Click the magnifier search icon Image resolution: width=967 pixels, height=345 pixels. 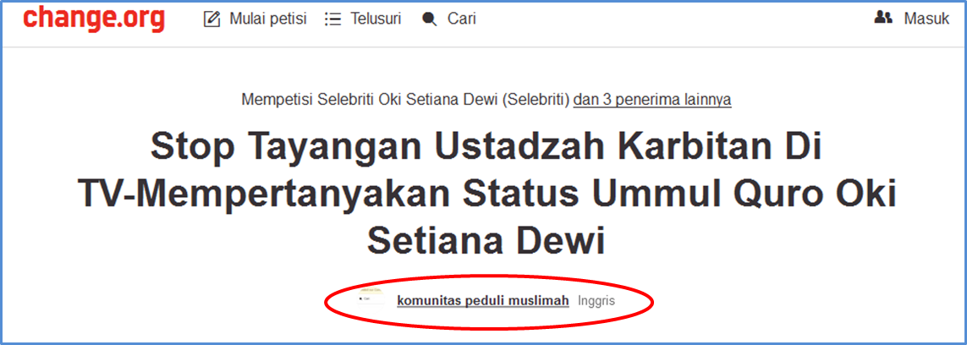click(429, 19)
